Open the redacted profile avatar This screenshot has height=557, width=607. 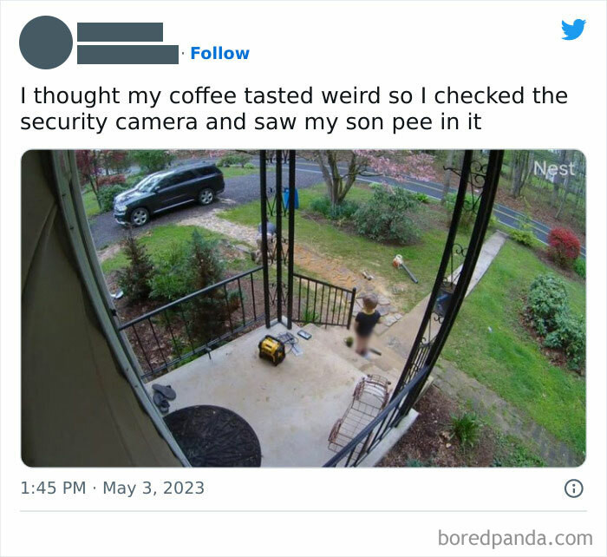[46, 43]
